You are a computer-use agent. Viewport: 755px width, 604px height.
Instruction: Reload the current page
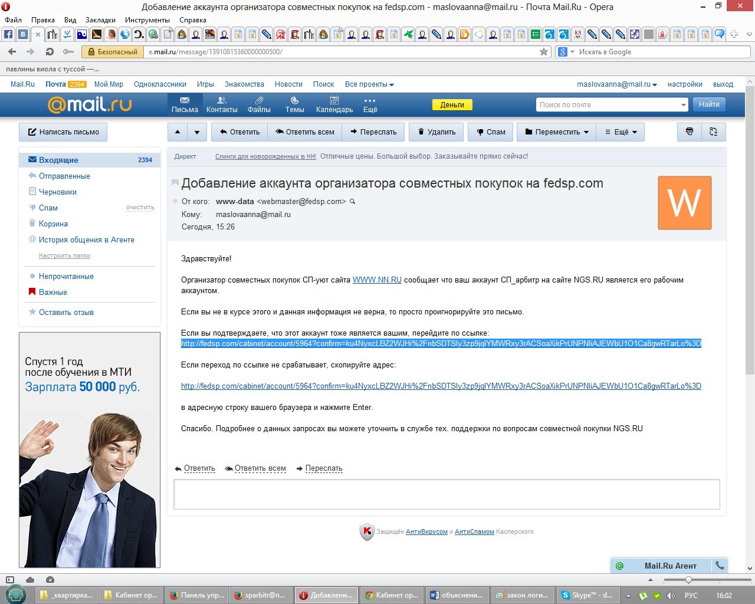50,52
